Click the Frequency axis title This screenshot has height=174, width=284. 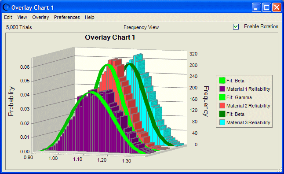point(206,101)
